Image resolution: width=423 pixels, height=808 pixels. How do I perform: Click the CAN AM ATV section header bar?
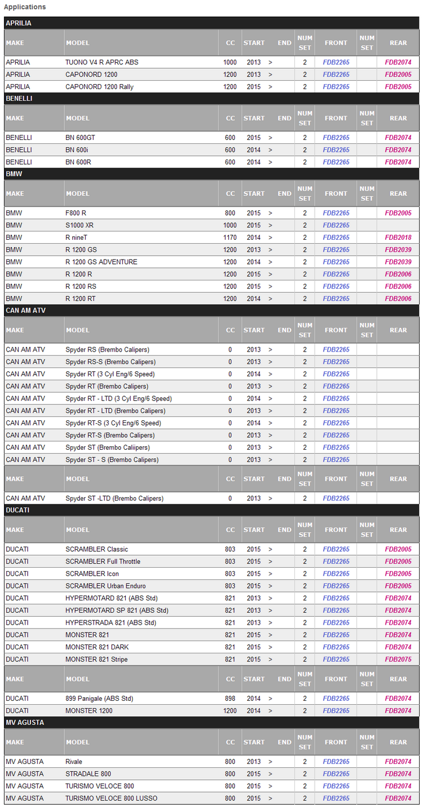(x=211, y=310)
